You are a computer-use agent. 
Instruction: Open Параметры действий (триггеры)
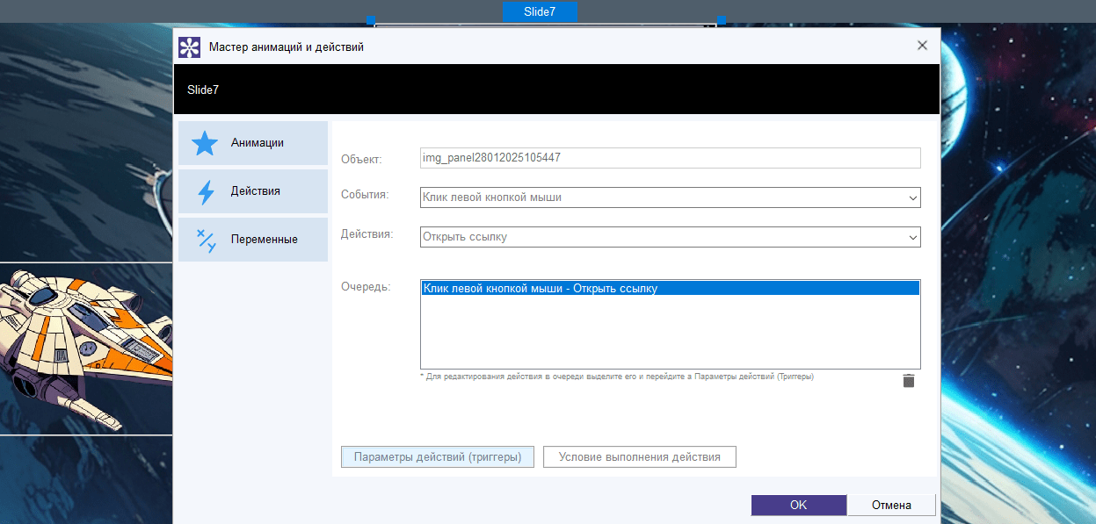coord(438,457)
